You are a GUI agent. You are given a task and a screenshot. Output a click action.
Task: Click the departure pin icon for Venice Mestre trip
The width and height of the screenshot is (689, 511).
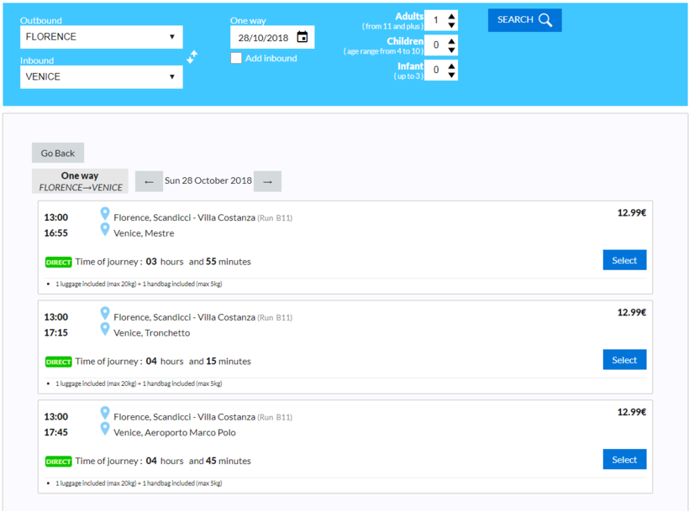point(105,214)
